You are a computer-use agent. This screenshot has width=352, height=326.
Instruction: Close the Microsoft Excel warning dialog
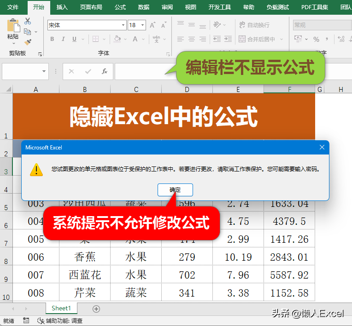click(322, 147)
